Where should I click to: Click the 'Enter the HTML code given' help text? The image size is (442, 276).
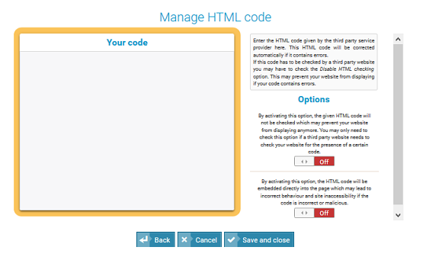click(x=314, y=62)
